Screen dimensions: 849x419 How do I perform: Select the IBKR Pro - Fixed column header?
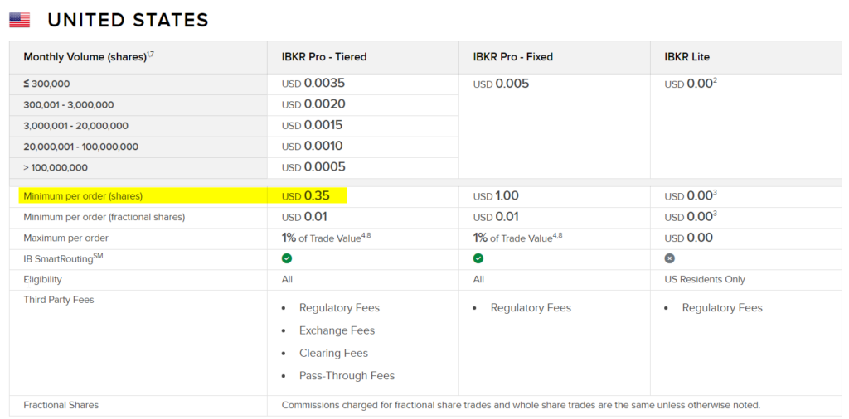click(x=513, y=57)
